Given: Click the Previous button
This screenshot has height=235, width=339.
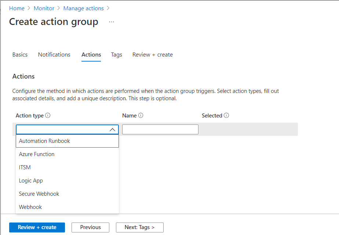Looking at the screenshot, I should click(90, 227).
